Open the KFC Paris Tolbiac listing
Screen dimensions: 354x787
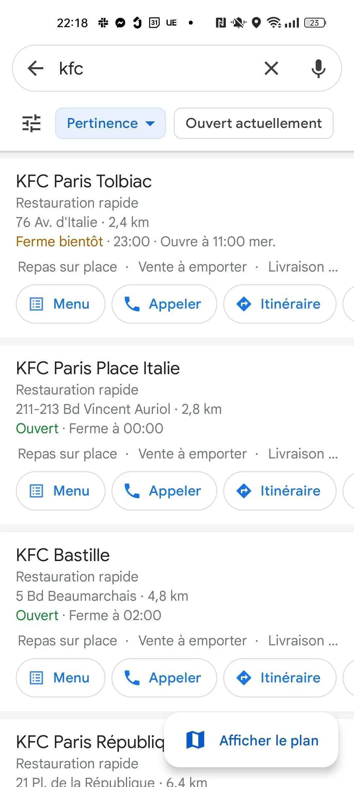coord(84,181)
